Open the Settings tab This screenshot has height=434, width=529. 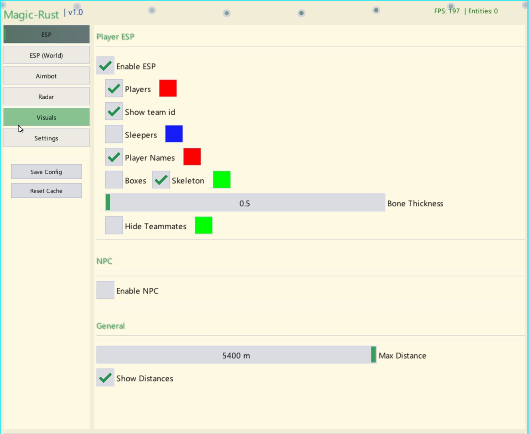pos(47,138)
